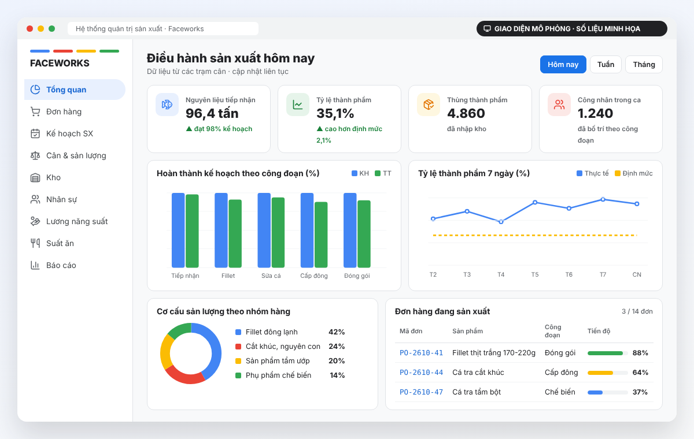Click the Cân & sản lượng scale icon
The image size is (694, 439).
coord(35,155)
